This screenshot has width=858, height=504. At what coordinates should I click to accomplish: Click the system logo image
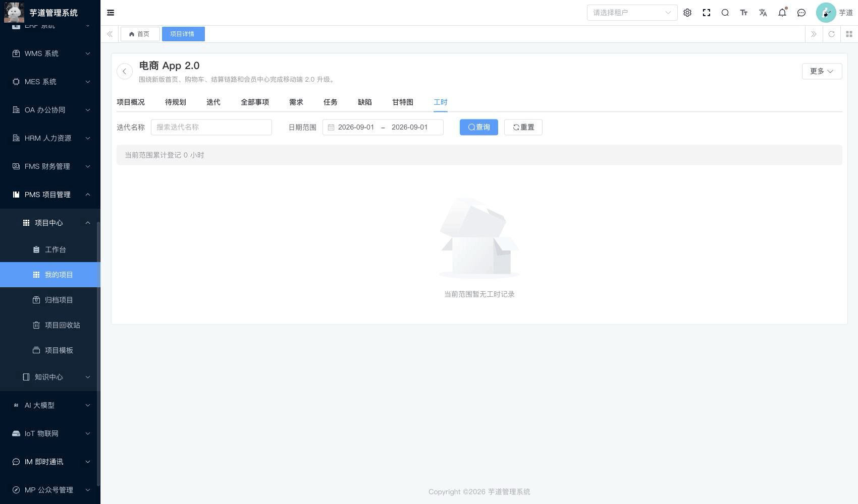point(14,13)
